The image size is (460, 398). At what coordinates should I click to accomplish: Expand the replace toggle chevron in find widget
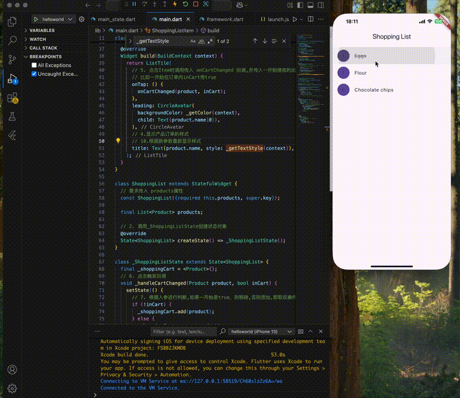[x=131, y=41]
